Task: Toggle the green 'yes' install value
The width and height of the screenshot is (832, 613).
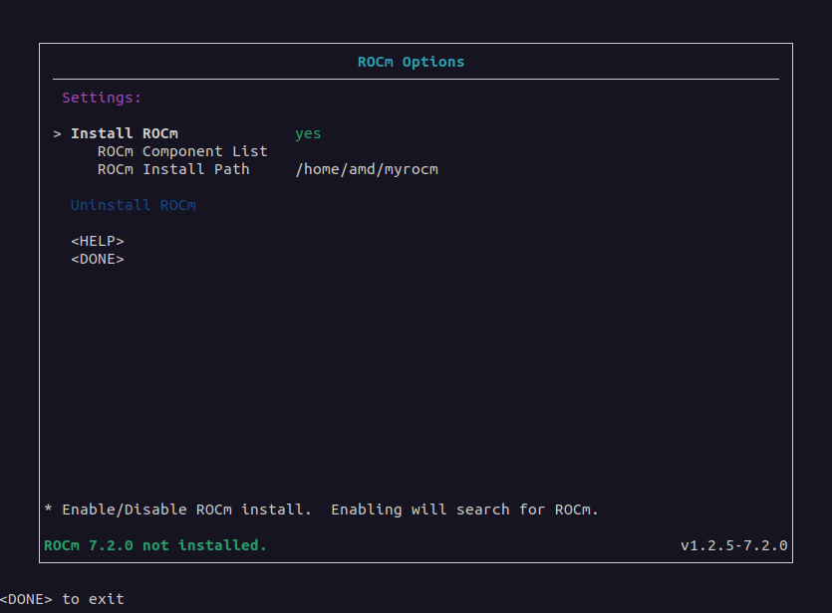Action: point(308,133)
